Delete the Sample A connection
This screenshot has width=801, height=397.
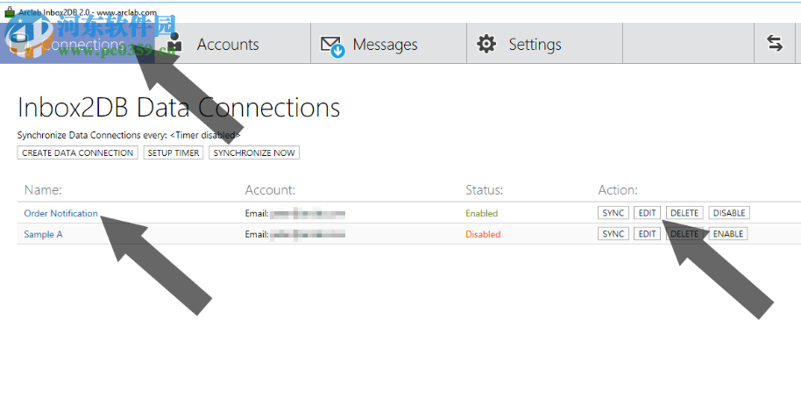tap(684, 234)
